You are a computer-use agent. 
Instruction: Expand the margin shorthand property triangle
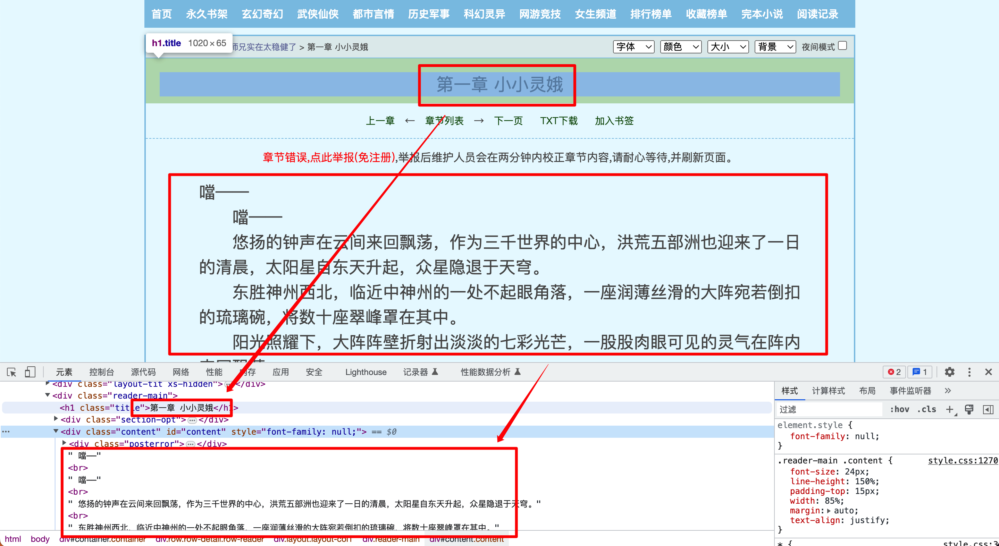[828, 511]
